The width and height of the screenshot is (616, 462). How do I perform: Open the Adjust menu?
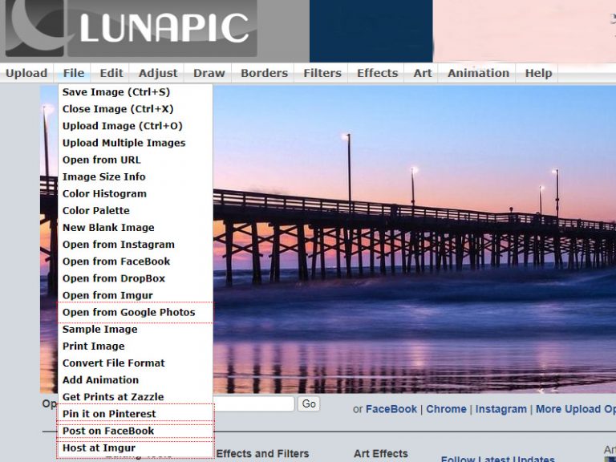tap(158, 73)
